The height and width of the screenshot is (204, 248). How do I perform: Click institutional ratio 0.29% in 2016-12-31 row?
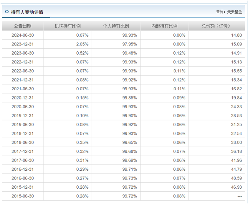(x=82, y=169)
